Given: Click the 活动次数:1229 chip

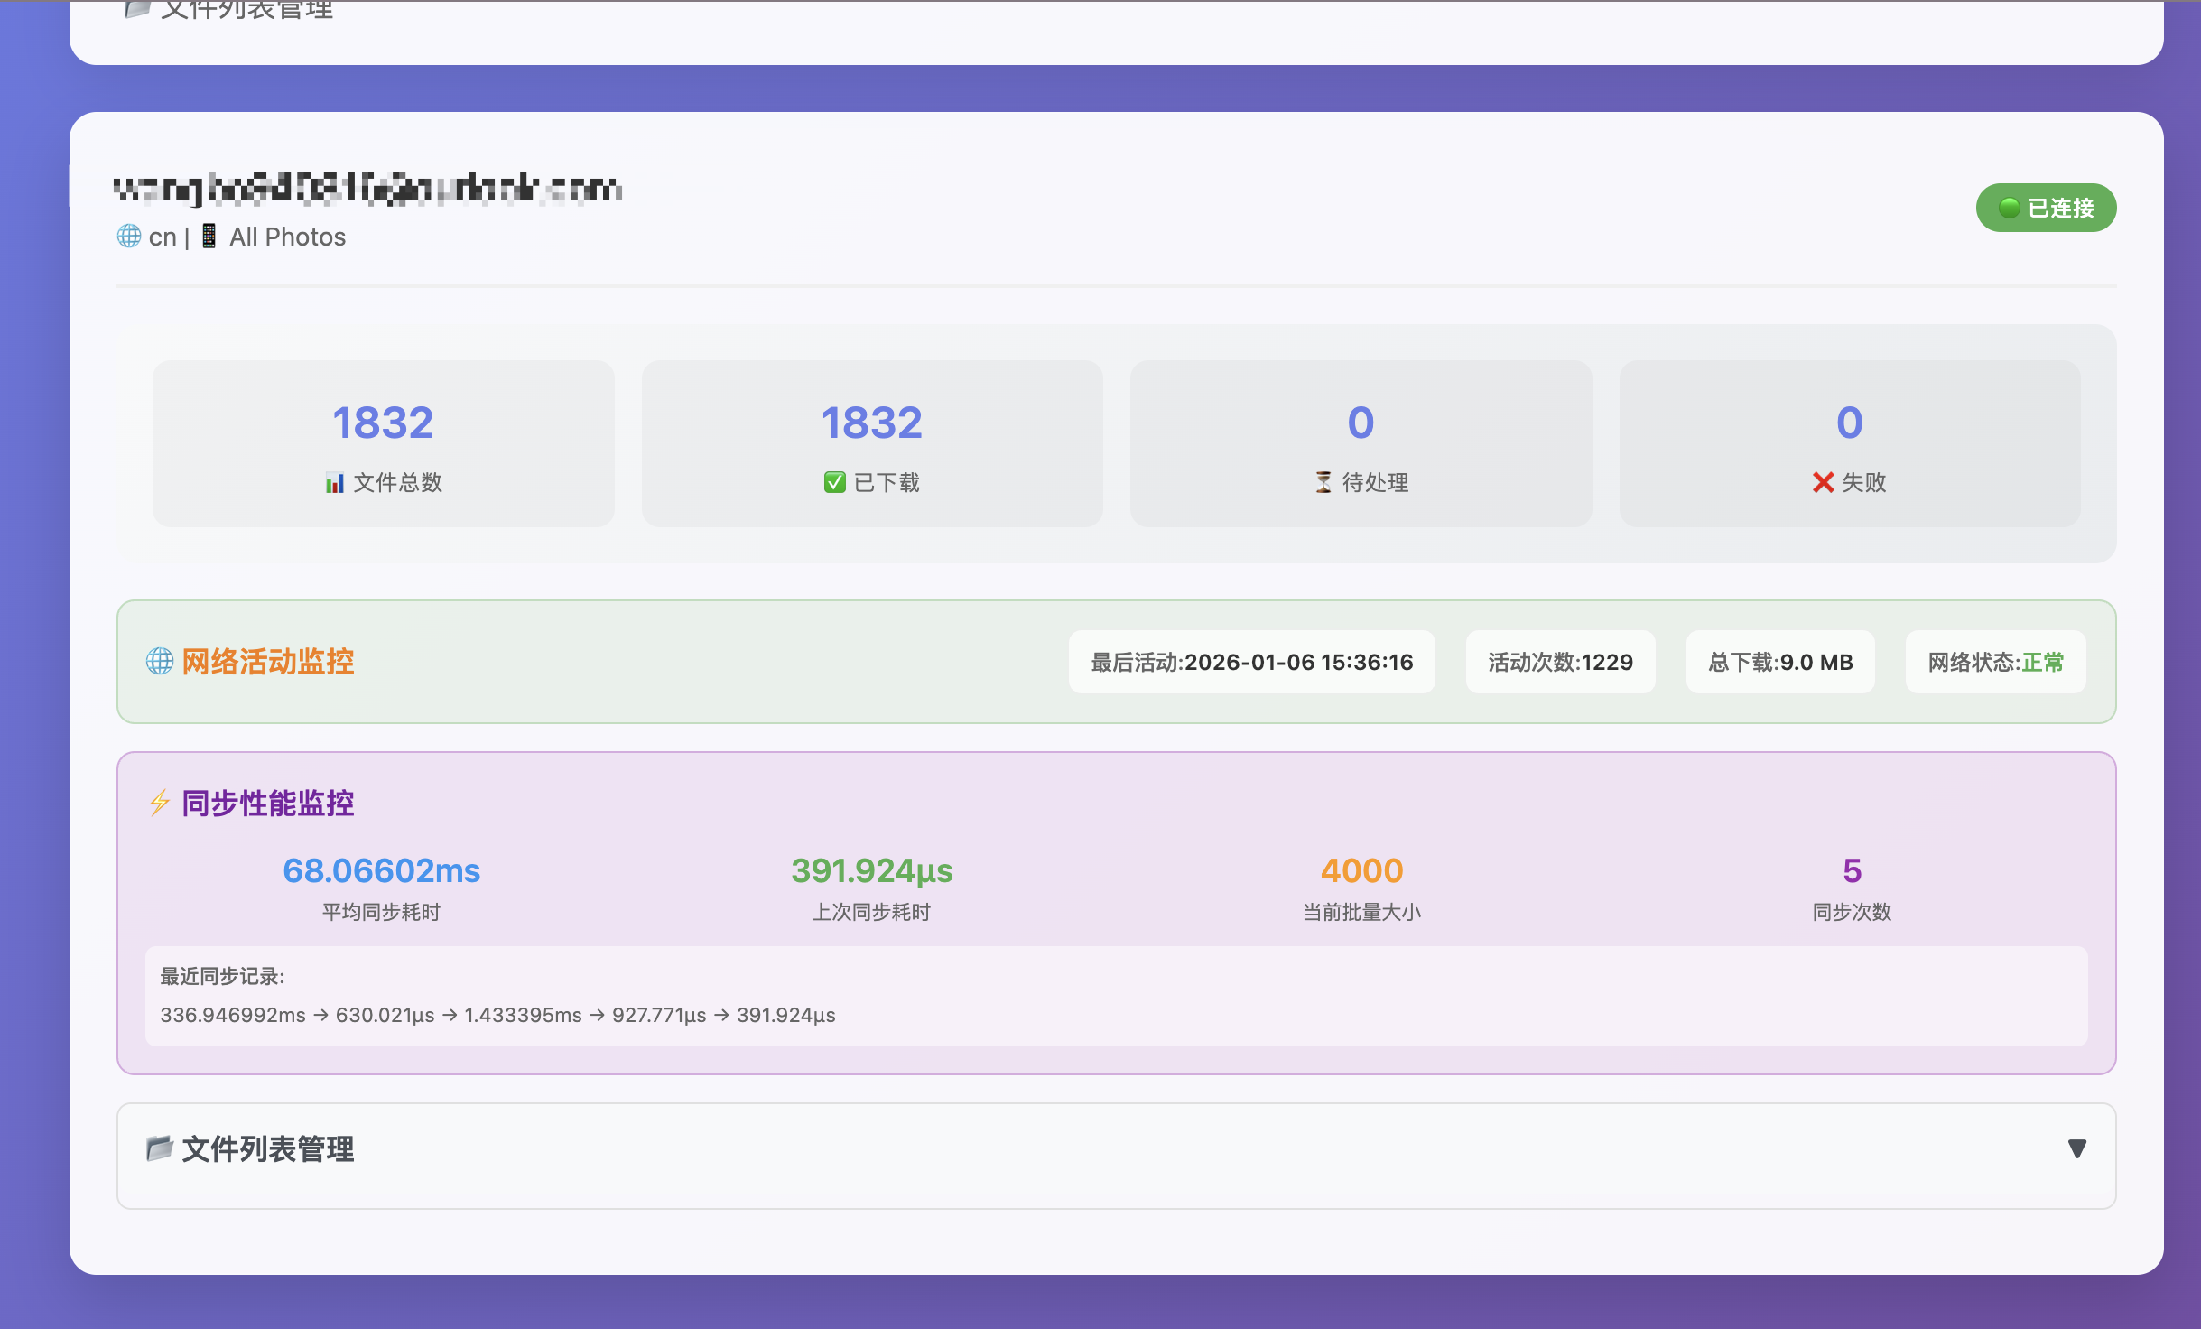Looking at the screenshot, I should point(1560,663).
